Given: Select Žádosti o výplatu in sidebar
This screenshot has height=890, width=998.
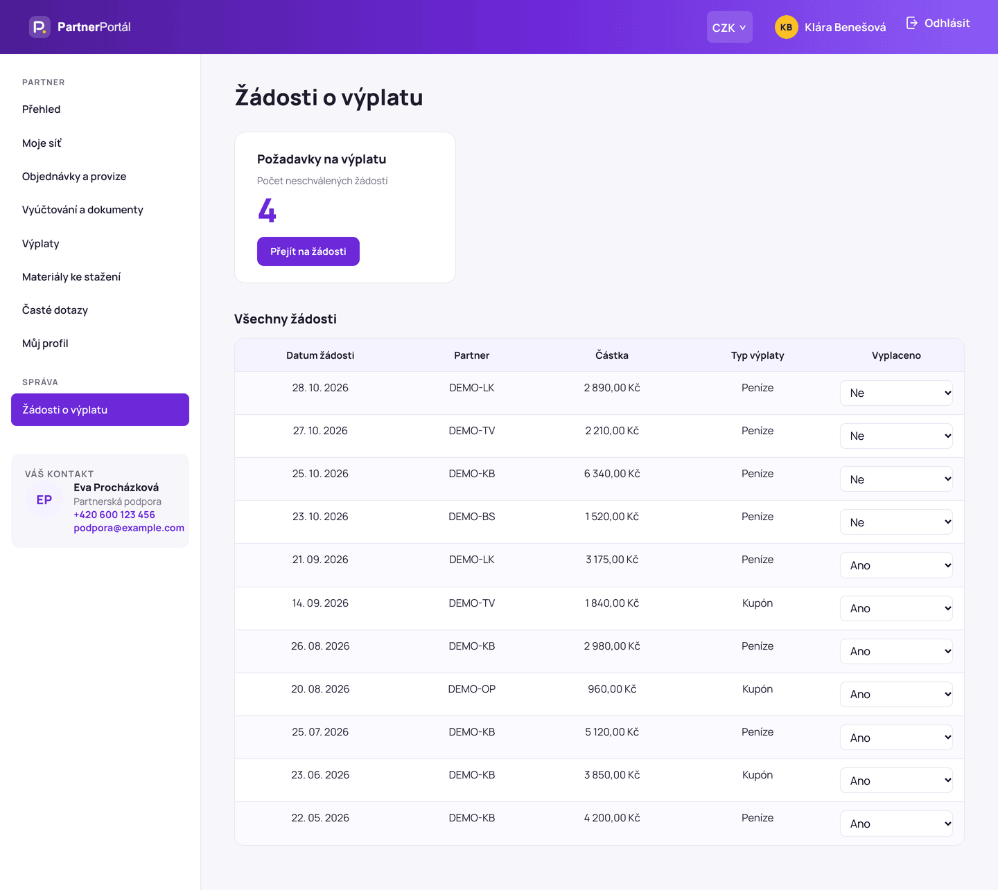Looking at the screenshot, I should [100, 409].
